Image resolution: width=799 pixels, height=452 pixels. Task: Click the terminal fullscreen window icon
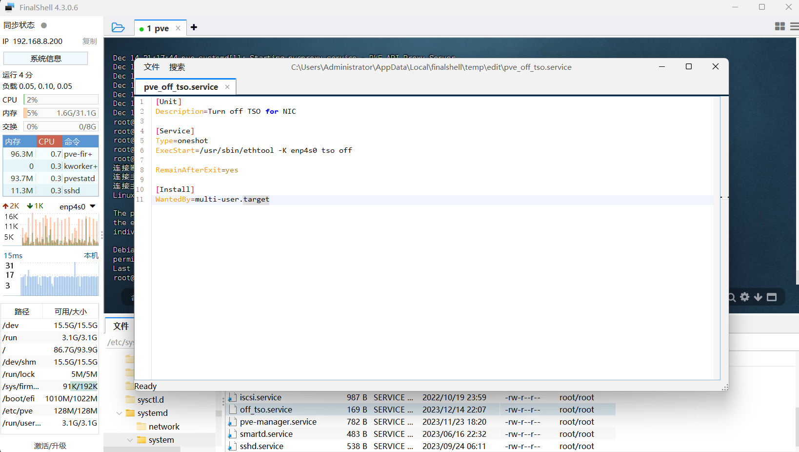click(x=772, y=297)
